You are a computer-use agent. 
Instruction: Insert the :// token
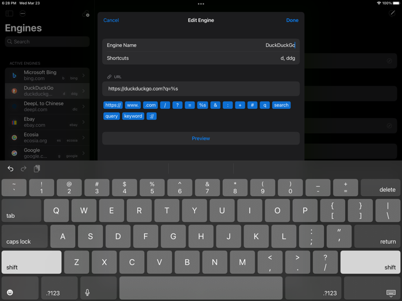[x=152, y=116]
